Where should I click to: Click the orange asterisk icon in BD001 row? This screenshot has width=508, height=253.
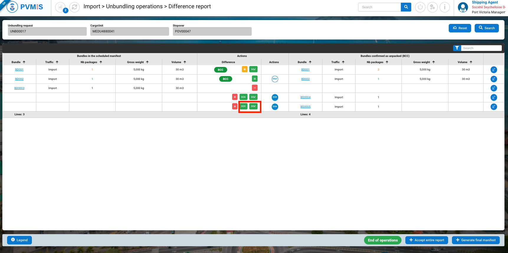pyautogui.click(x=245, y=69)
